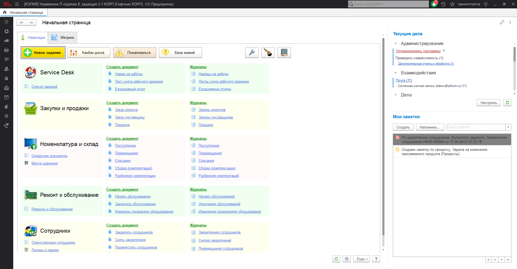This screenshot has height=269, width=517.
Task: Open favorites star icon in title bar
Action: [452, 4]
